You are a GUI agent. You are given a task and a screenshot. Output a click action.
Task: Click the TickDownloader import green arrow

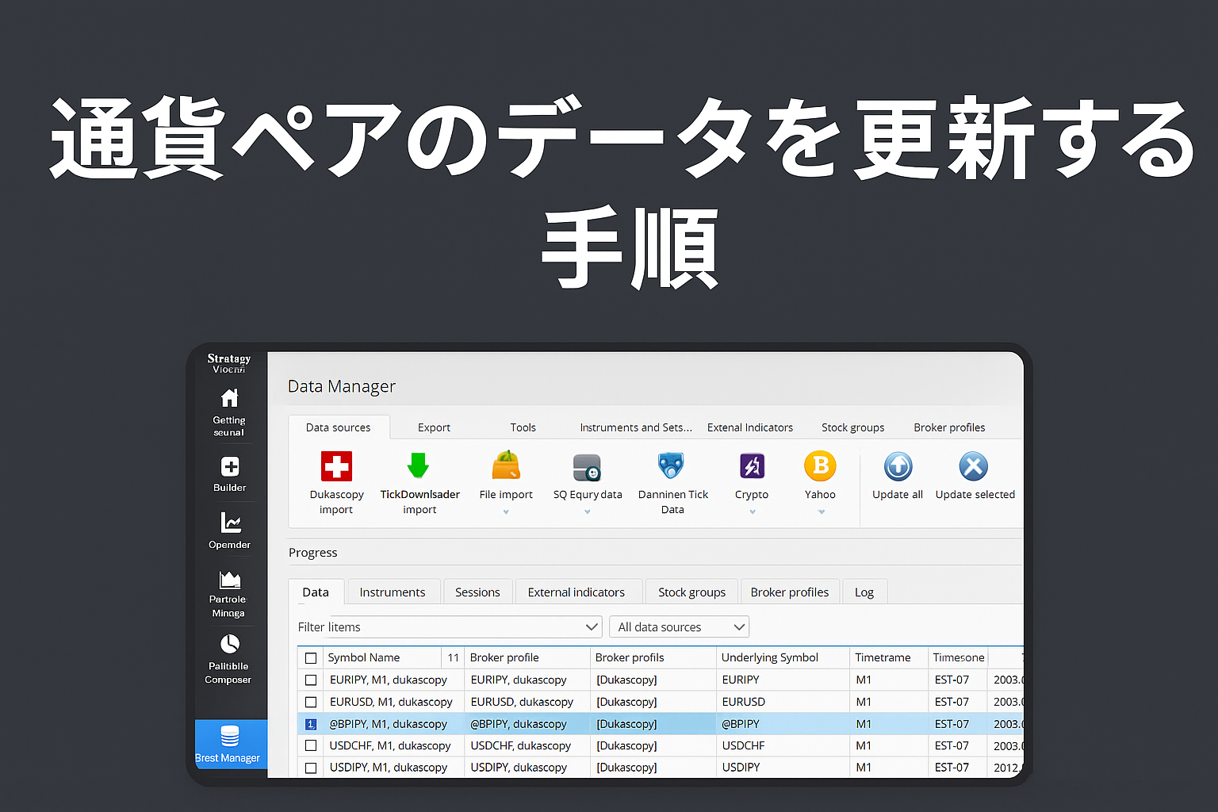click(418, 465)
